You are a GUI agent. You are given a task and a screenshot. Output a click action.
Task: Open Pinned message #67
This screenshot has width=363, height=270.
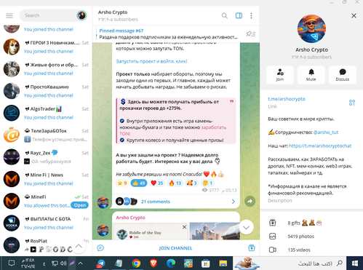point(169,33)
